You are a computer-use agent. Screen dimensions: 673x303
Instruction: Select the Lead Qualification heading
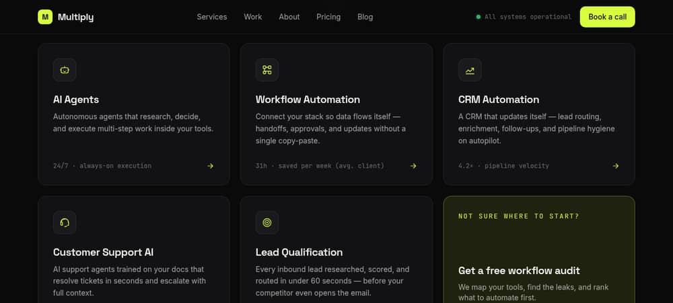pos(299,252)
